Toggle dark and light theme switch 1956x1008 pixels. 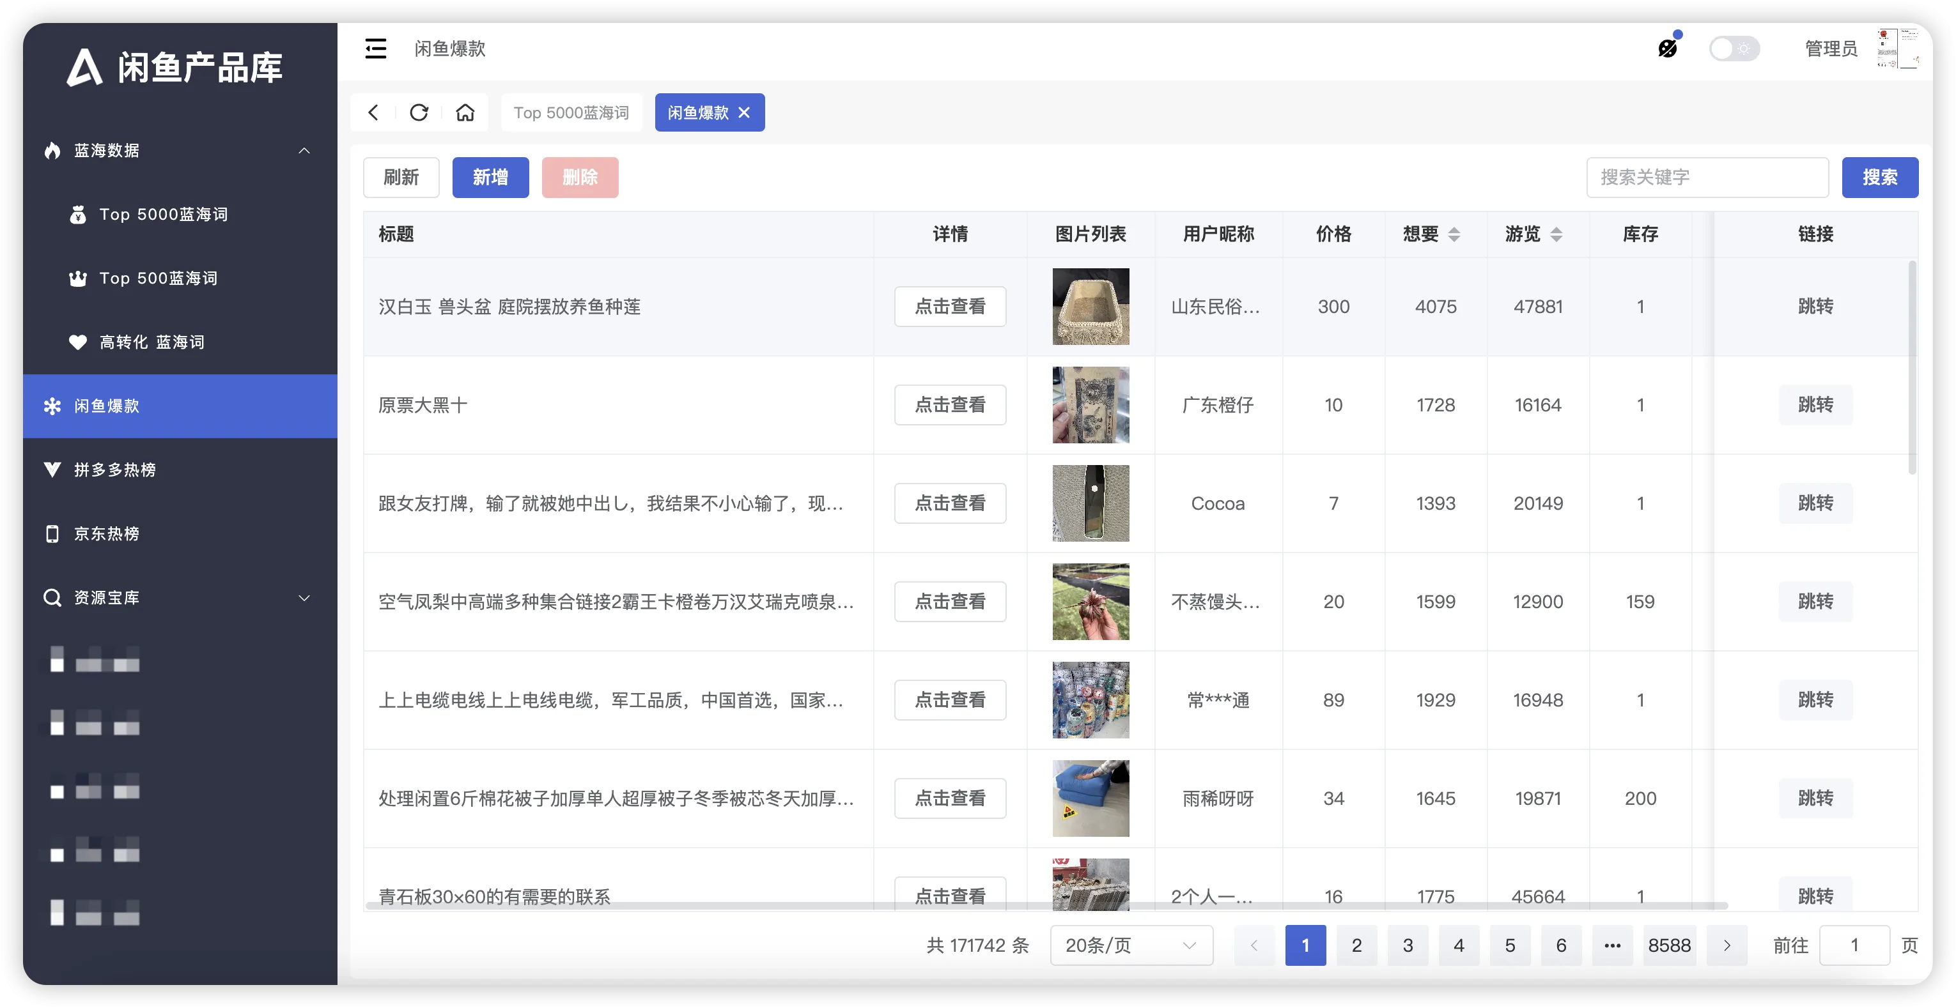click(1735, 48)
